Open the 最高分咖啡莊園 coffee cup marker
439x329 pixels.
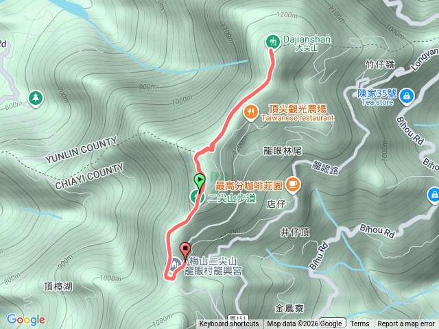point(293,185)
